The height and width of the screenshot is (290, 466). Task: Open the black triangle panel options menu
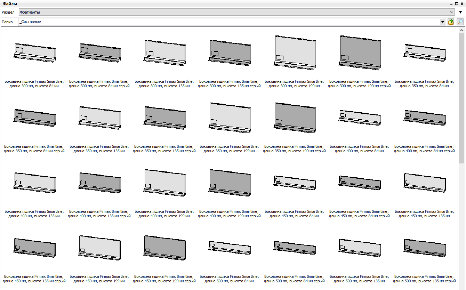tap(460, 12)
